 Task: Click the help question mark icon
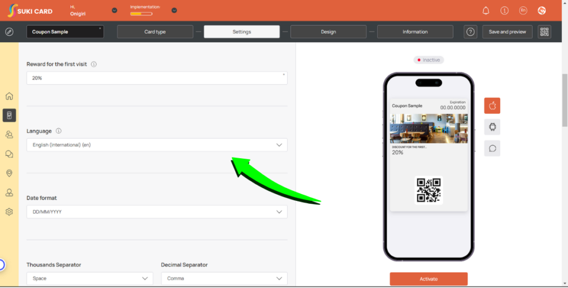pos(470,32)
